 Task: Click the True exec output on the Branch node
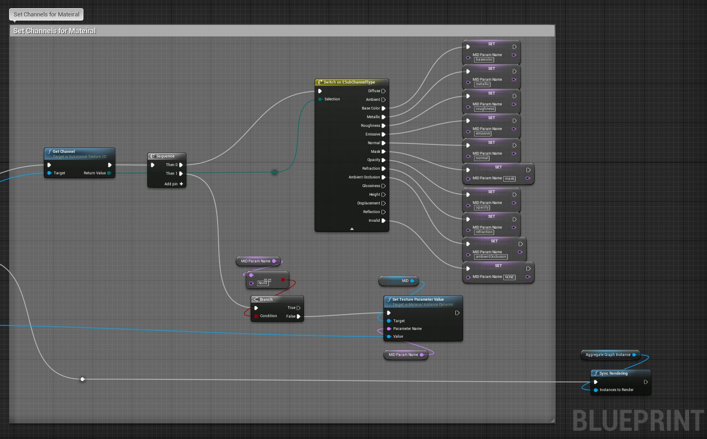tap(299, 308)
